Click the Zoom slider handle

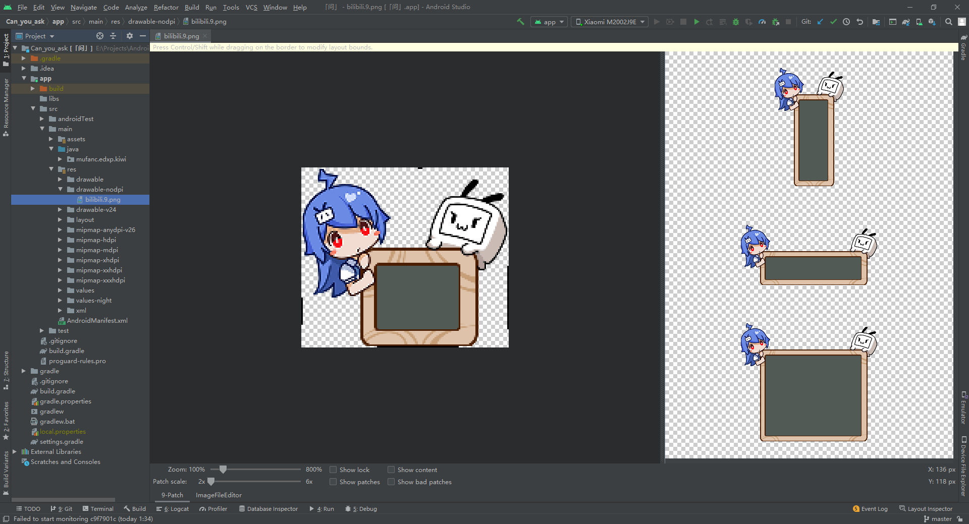pos(223,469)
